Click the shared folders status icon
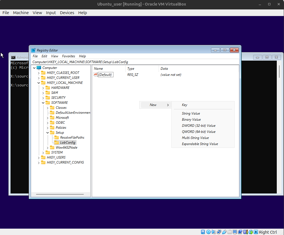Screen dimensions: 284x235 tap(229, 232)
